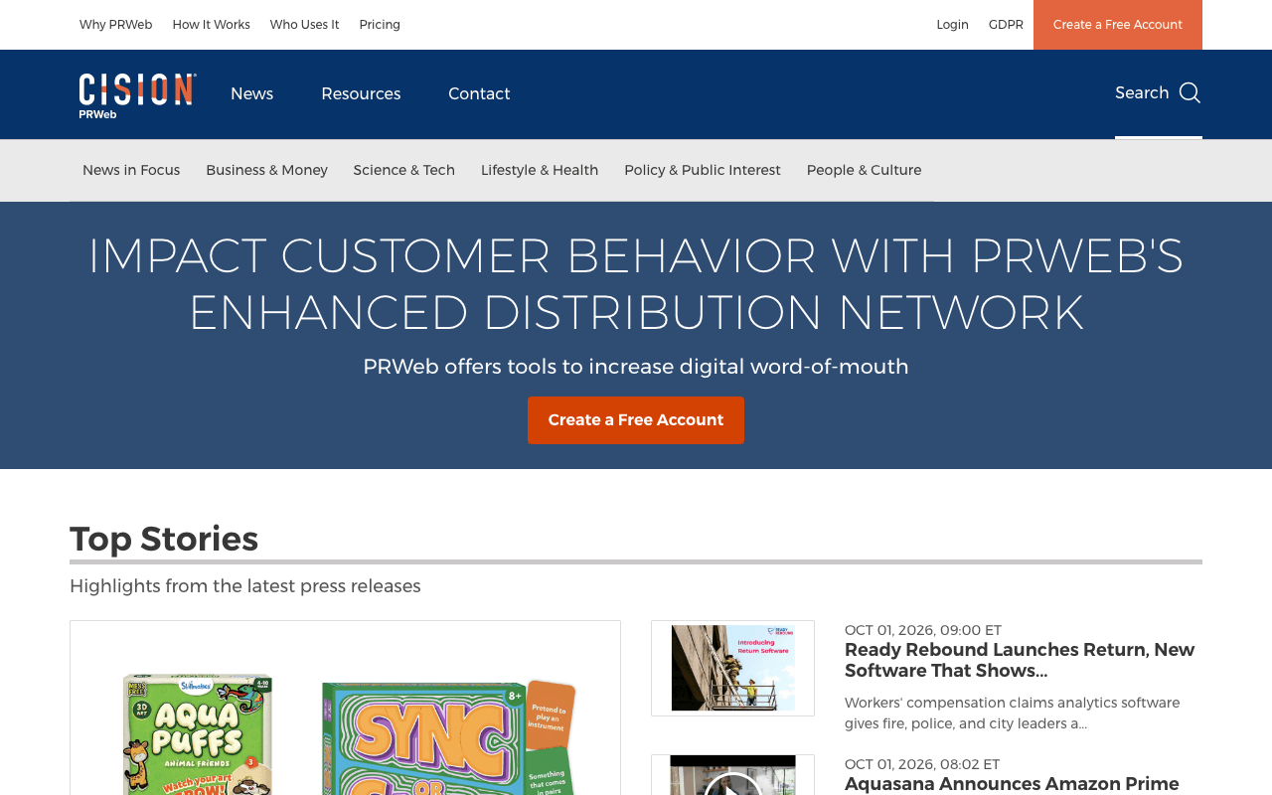Click the Cision PRWeb logo
Image resolution: width=1272 pixels, height=795 pixels.
[x=138, y=95]
